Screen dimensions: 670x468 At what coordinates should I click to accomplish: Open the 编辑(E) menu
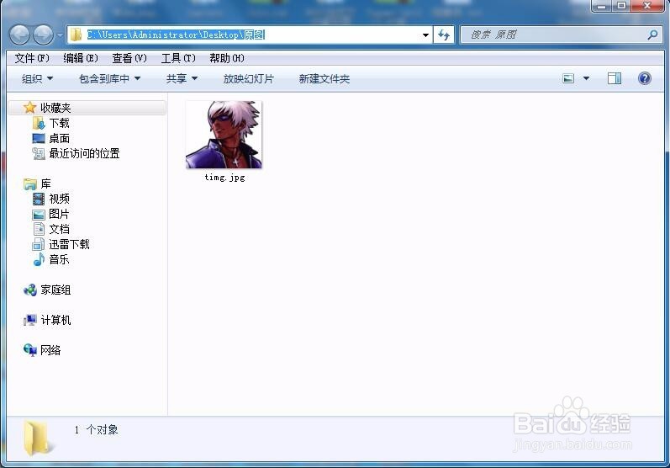(x=81, y=58)
